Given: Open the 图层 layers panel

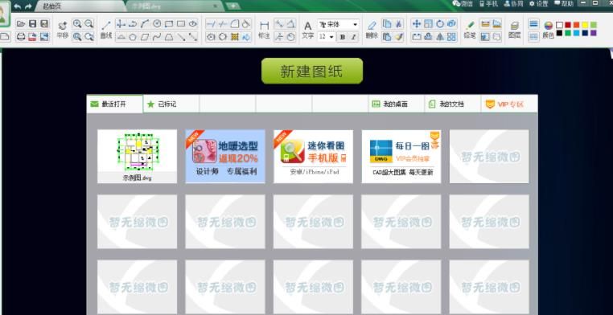Looking at the screenshot, I should pos(515,30).
